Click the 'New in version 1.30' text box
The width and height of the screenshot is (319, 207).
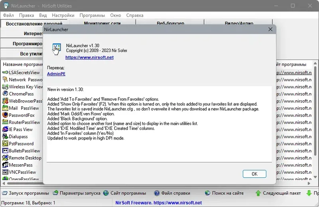159,124
